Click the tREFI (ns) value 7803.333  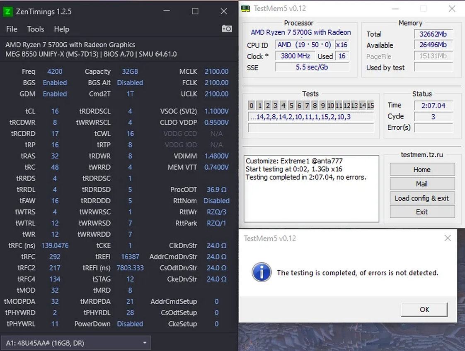click(x=130, y=268)
